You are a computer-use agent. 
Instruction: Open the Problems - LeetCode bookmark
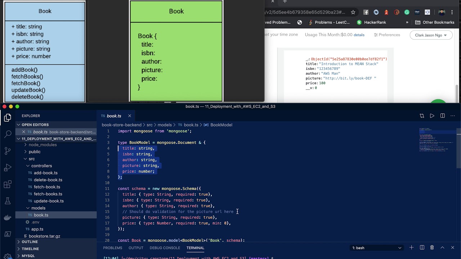[x=328, y=22]
